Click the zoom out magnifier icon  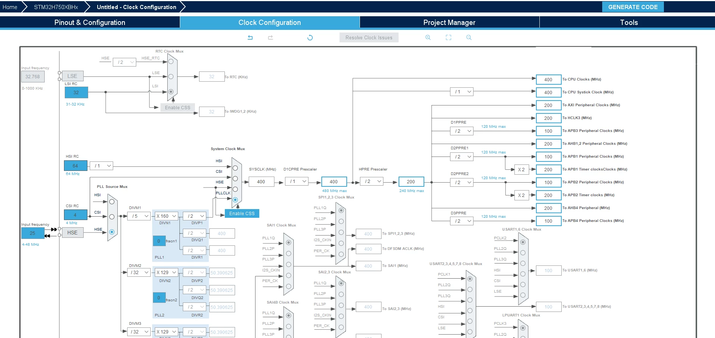(x=469, y=37)
